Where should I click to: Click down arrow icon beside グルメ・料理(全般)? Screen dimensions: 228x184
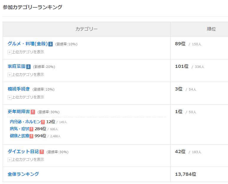tap(51, 44)
